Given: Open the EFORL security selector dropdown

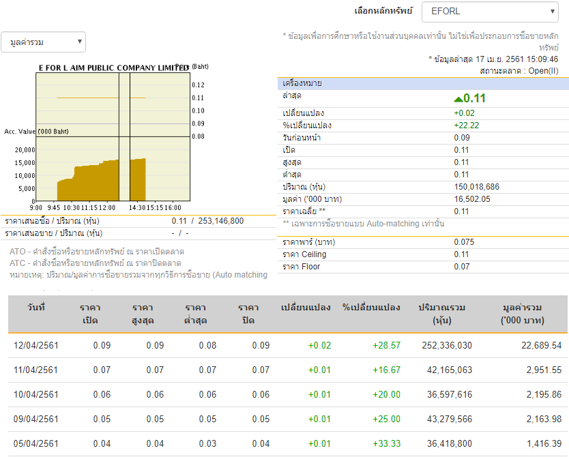Looking at the screenshot, I should 490,12.
